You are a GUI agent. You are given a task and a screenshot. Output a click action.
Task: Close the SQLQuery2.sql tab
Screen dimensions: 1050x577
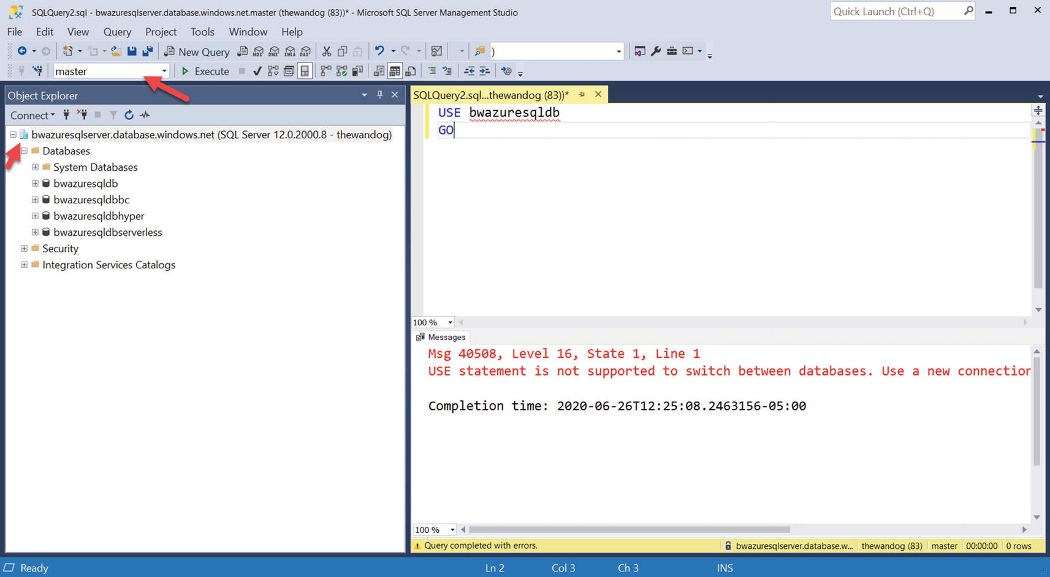click(x=598, y=94)
